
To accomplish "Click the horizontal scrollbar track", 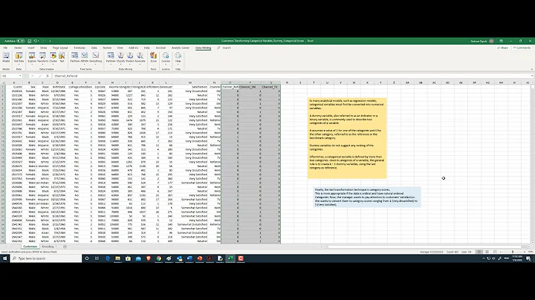I will (423, 247).
